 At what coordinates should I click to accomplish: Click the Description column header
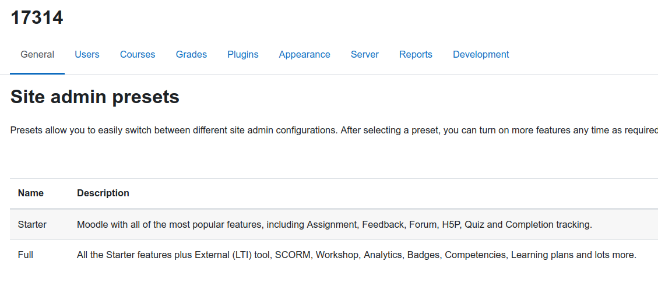(103, 193)
